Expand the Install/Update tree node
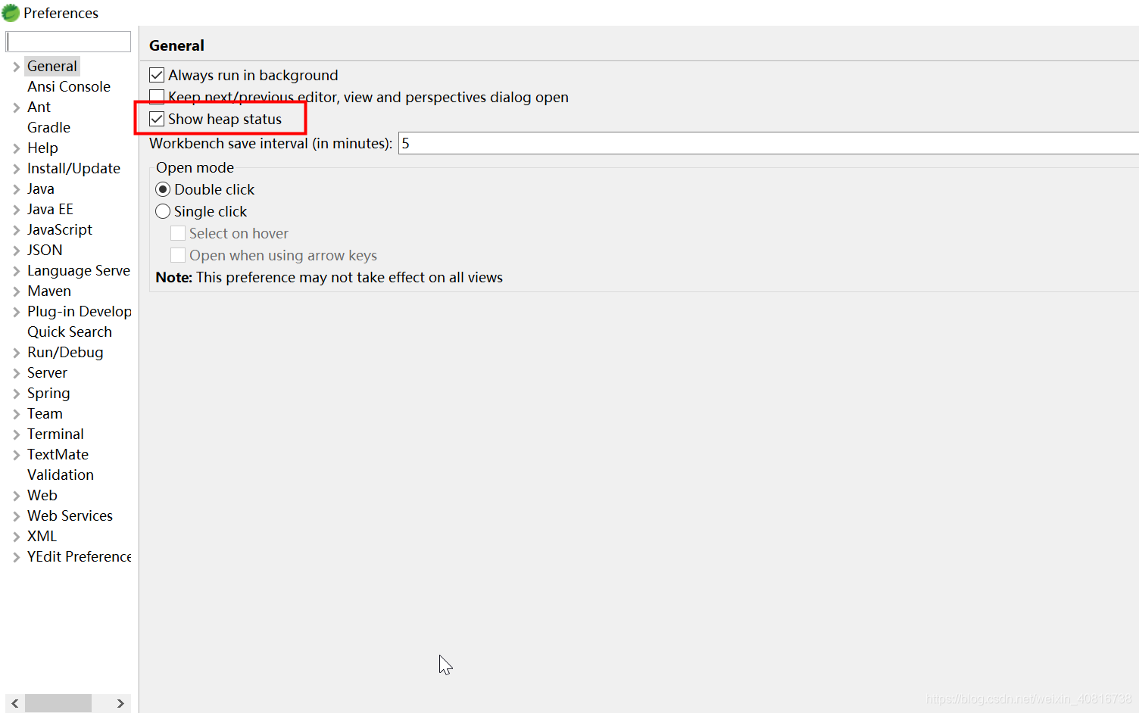1139x713 pixels. click(x=16, y=169)
